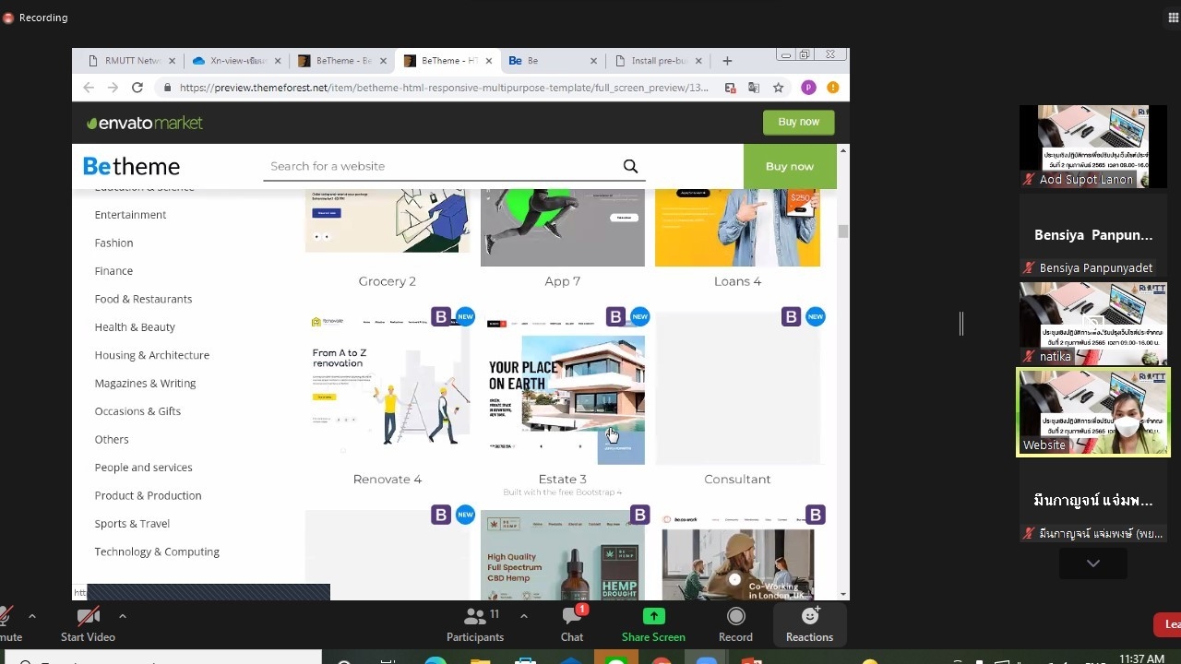
Task: Expand Participants options caret
Action: 524,616
